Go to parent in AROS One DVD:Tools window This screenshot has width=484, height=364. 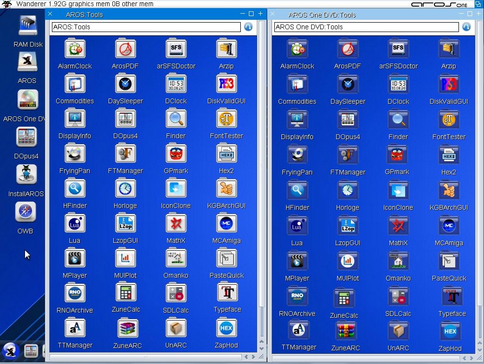467,27
